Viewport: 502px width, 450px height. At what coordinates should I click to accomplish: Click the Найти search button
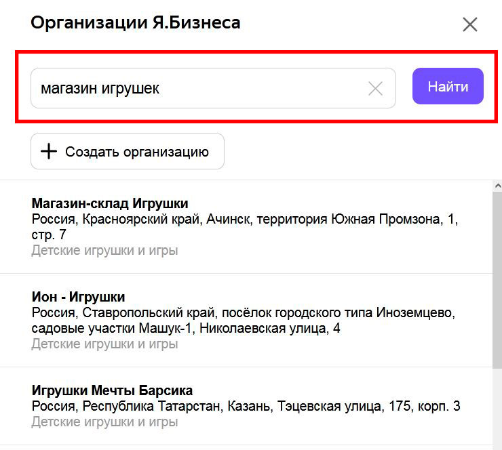click(448, 86)
